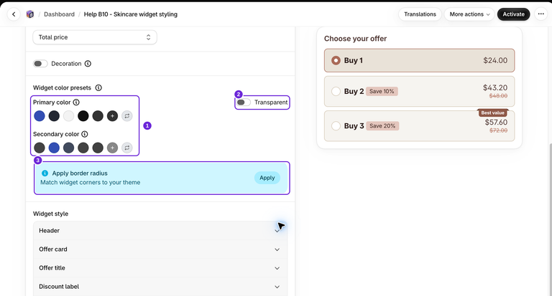Click the Widget style heading

coord(51,214)
